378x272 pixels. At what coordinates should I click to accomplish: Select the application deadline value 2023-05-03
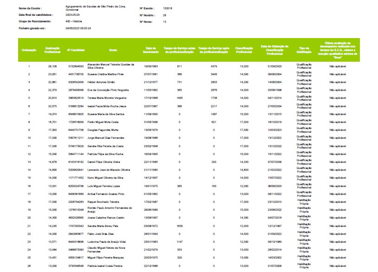(x=75, y=15)
